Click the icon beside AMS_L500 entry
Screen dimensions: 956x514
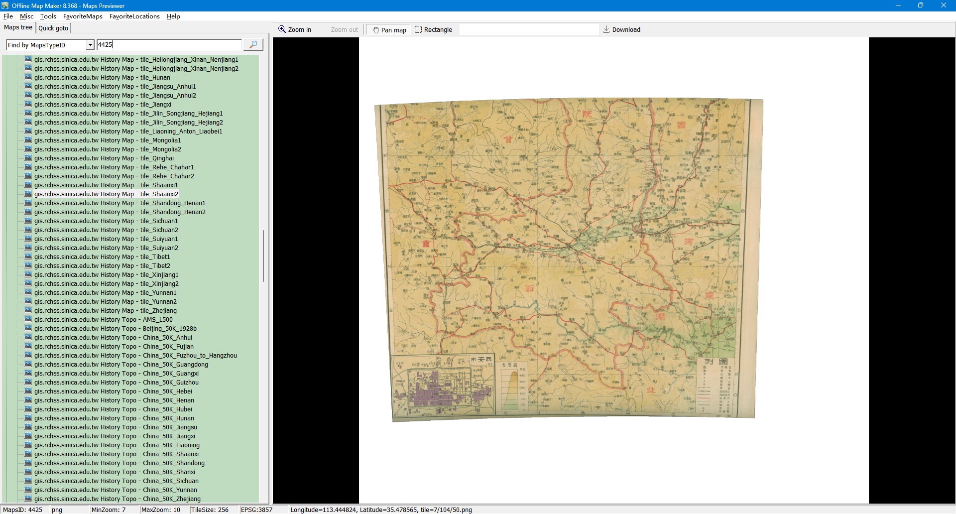[x=28, y=320]
